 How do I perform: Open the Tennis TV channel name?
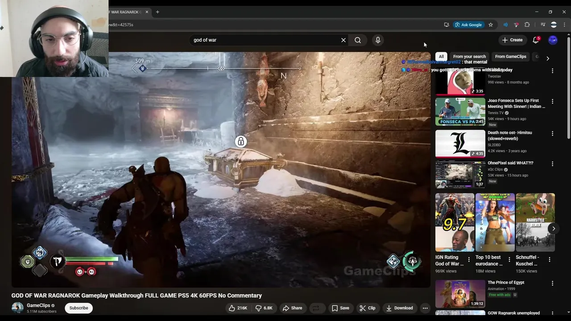pyautogui.click(x=495, y=113)
